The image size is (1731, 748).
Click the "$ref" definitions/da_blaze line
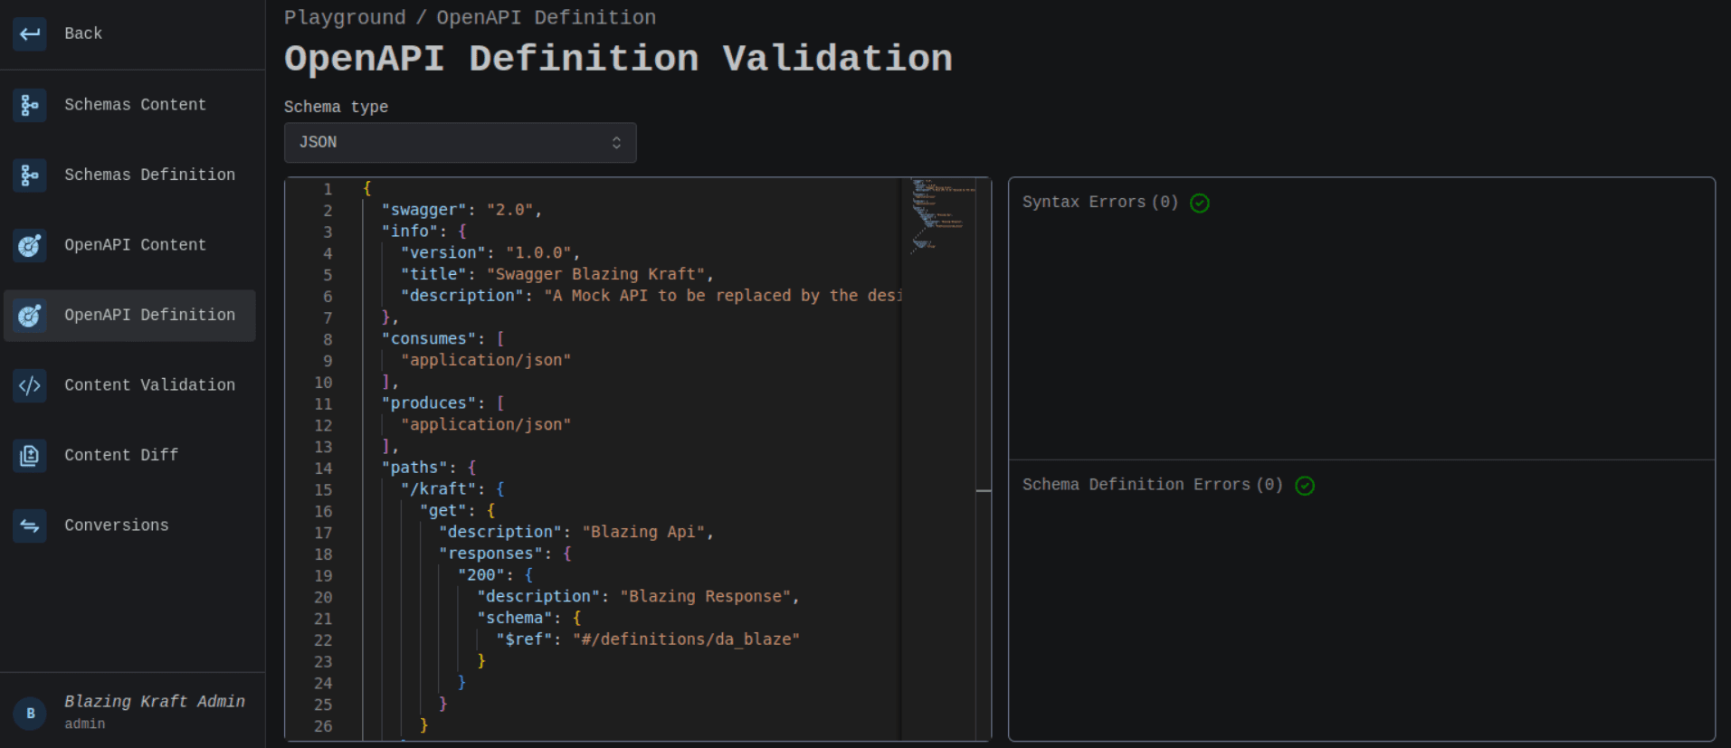pyautogui.click(x=648, y=639)
